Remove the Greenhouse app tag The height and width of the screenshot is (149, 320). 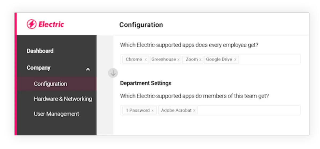(178, 60)
